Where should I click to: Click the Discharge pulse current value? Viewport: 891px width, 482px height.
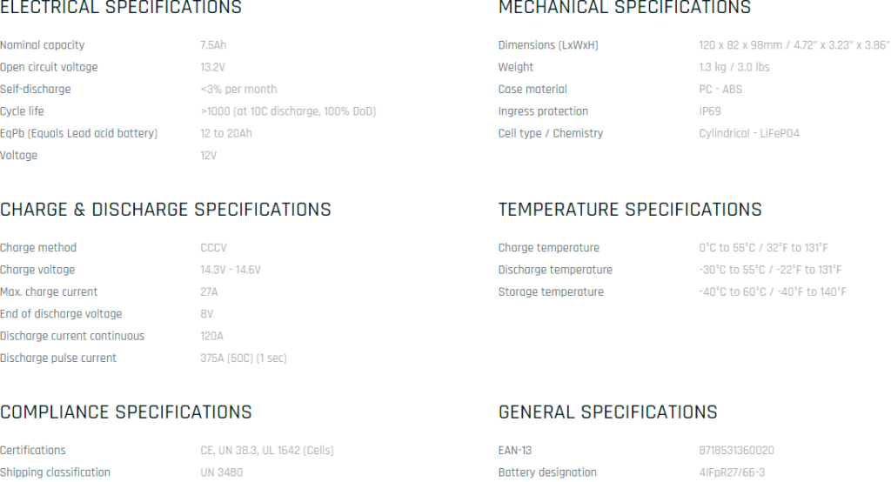click(x=243, y=358)
